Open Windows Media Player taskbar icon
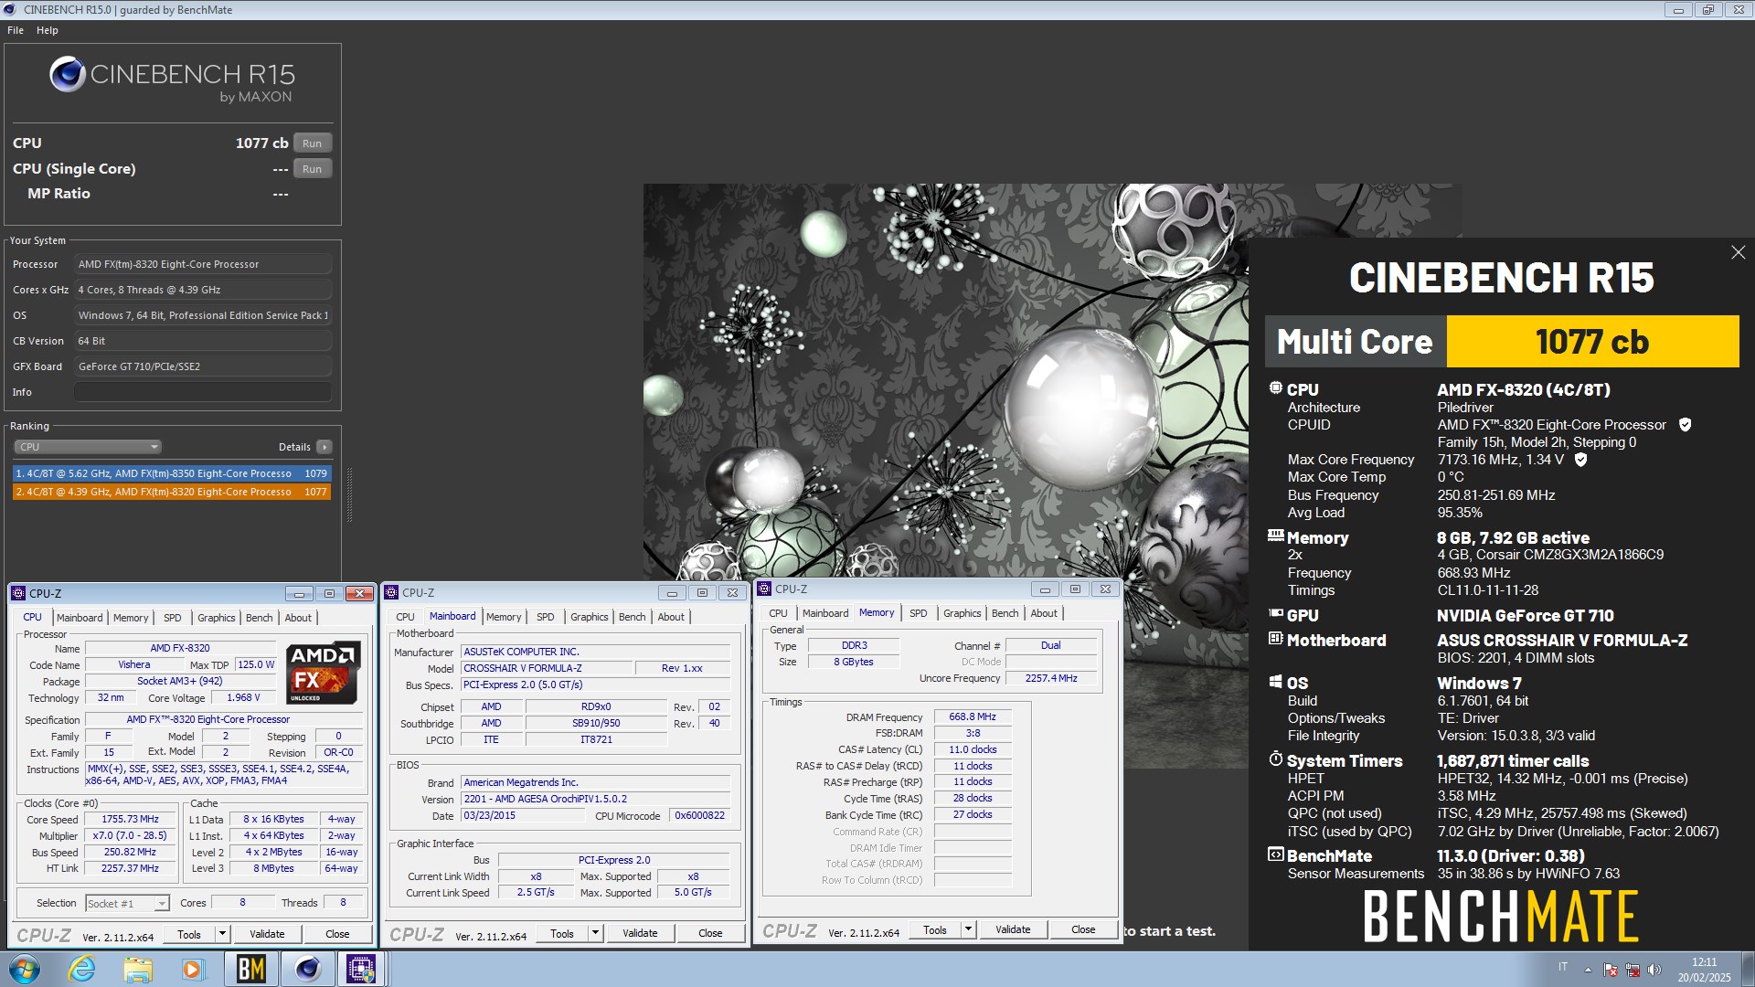The width and height of the screenshot is (1755, 987). (193, 969)
